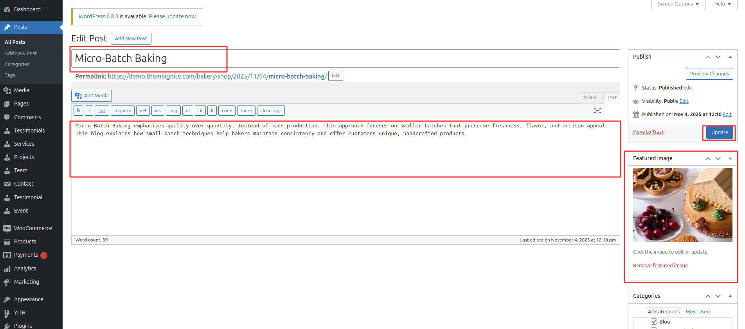Collapse the Featured image panel
This screenshot has width=745, height=329.
click(730, 159)
